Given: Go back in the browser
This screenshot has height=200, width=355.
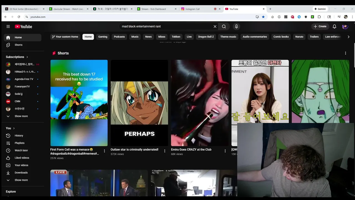Looking at the screenshot, I should 6,17.
